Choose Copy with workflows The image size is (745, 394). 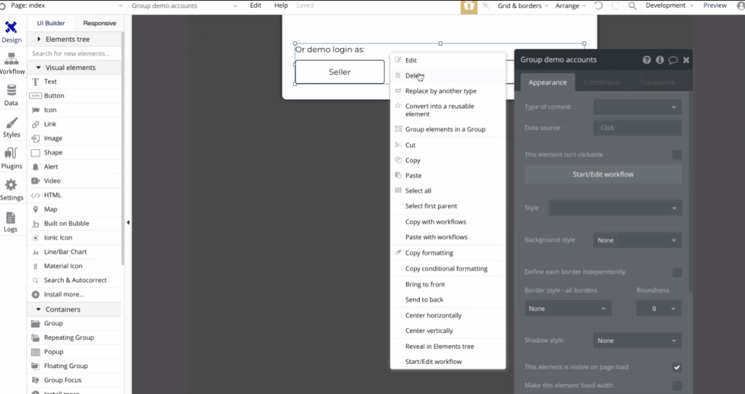point(448,222)
